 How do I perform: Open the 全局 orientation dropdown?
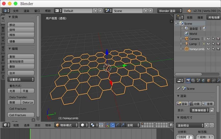tap(133, 125)
